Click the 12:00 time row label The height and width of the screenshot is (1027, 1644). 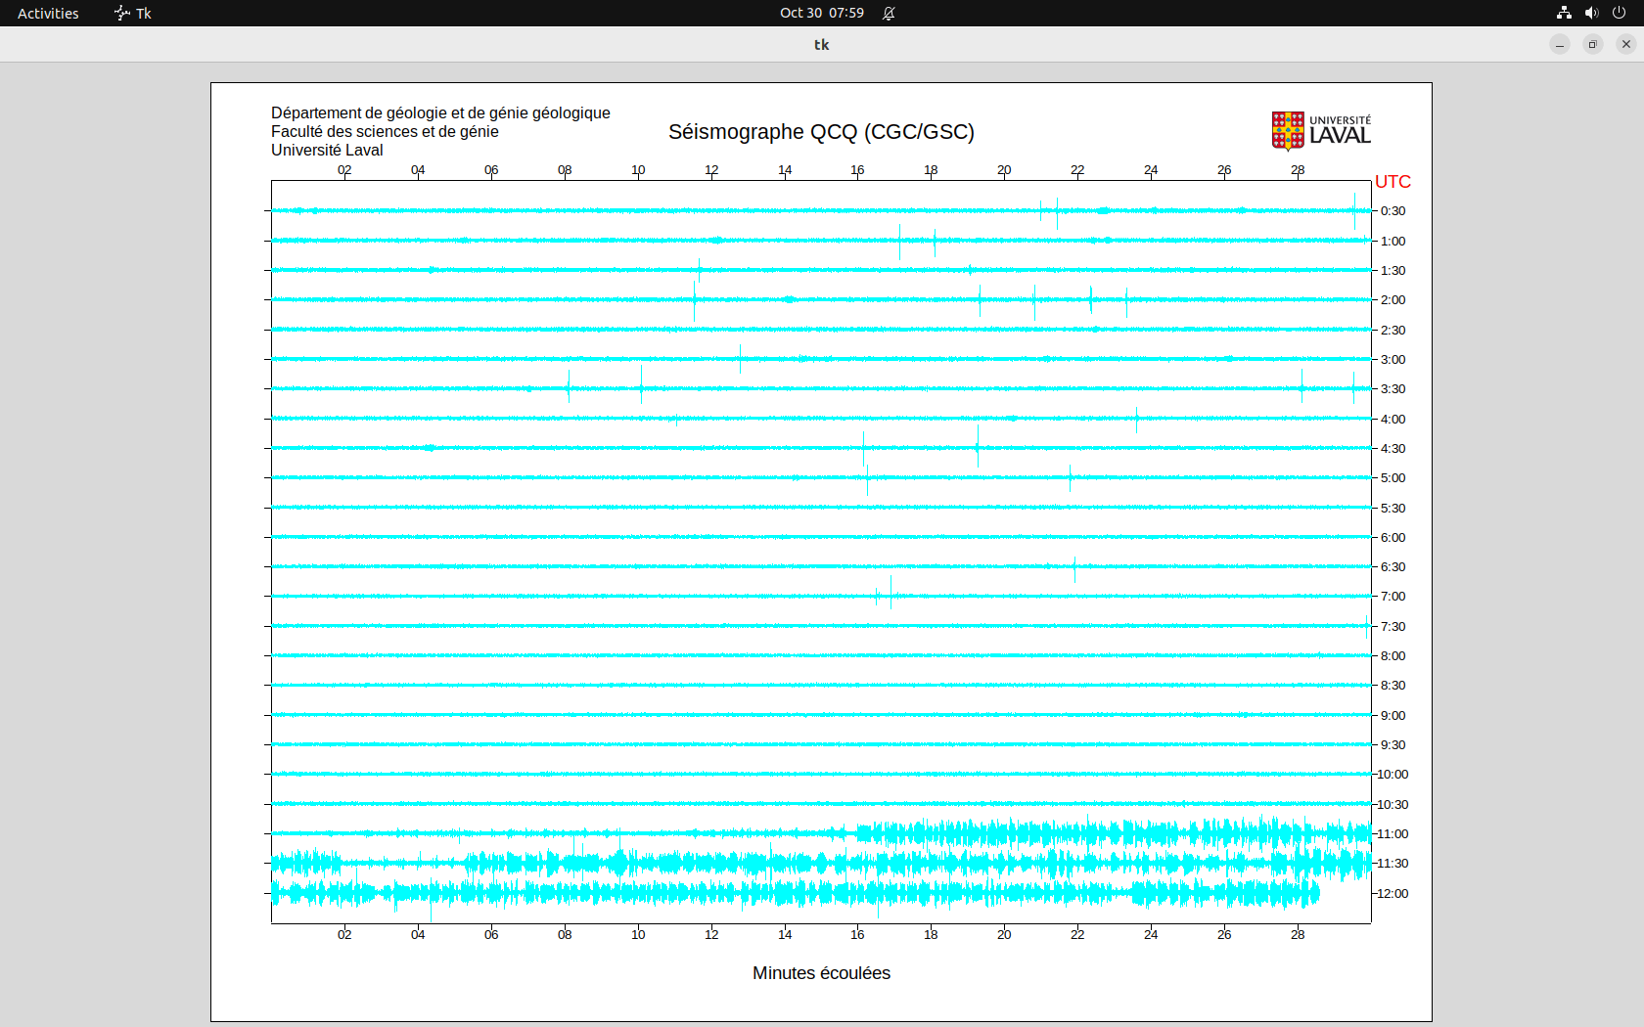[x=1393, y=893]
